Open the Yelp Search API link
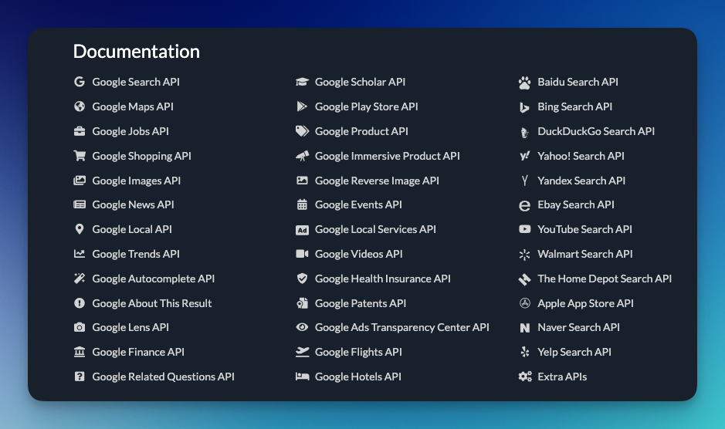 pyautogui.click(x=574, y=352)
